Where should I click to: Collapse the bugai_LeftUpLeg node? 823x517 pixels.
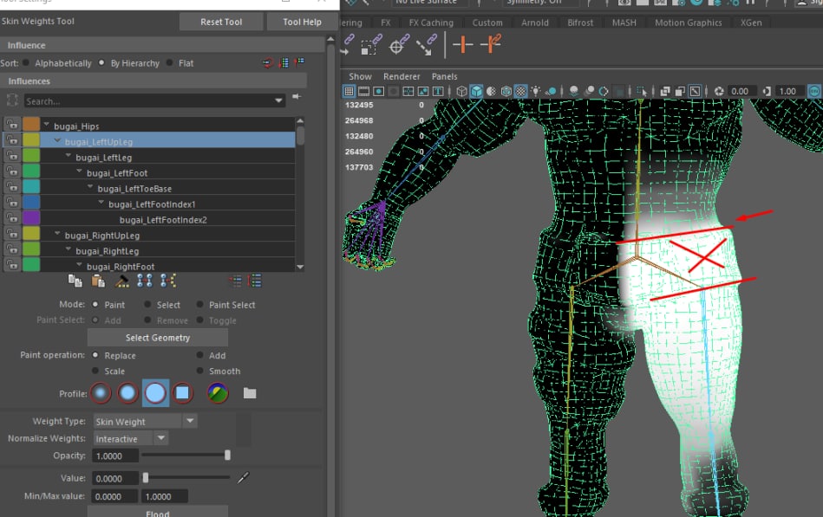coord(57,140)
